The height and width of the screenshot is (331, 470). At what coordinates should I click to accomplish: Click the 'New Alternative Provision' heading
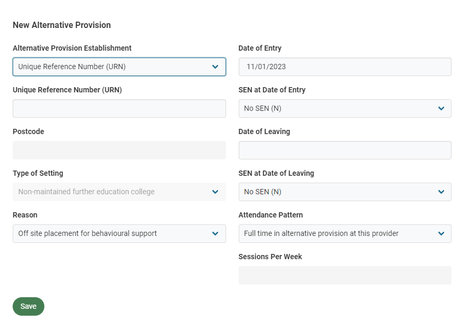point(62,25)
